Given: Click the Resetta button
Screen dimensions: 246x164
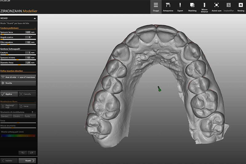Looking at the screenshot, I should coord(18,83).
